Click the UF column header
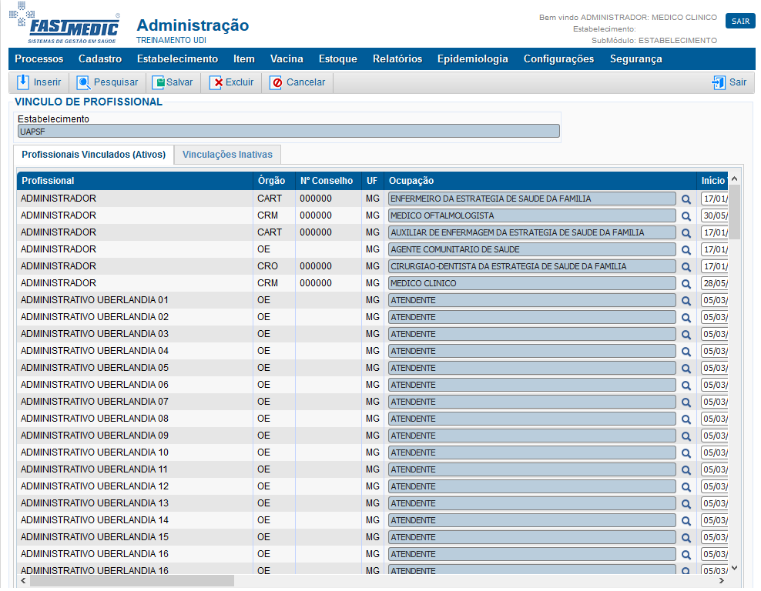The width and height of the screenshot is (761, 591). point(373,181)
